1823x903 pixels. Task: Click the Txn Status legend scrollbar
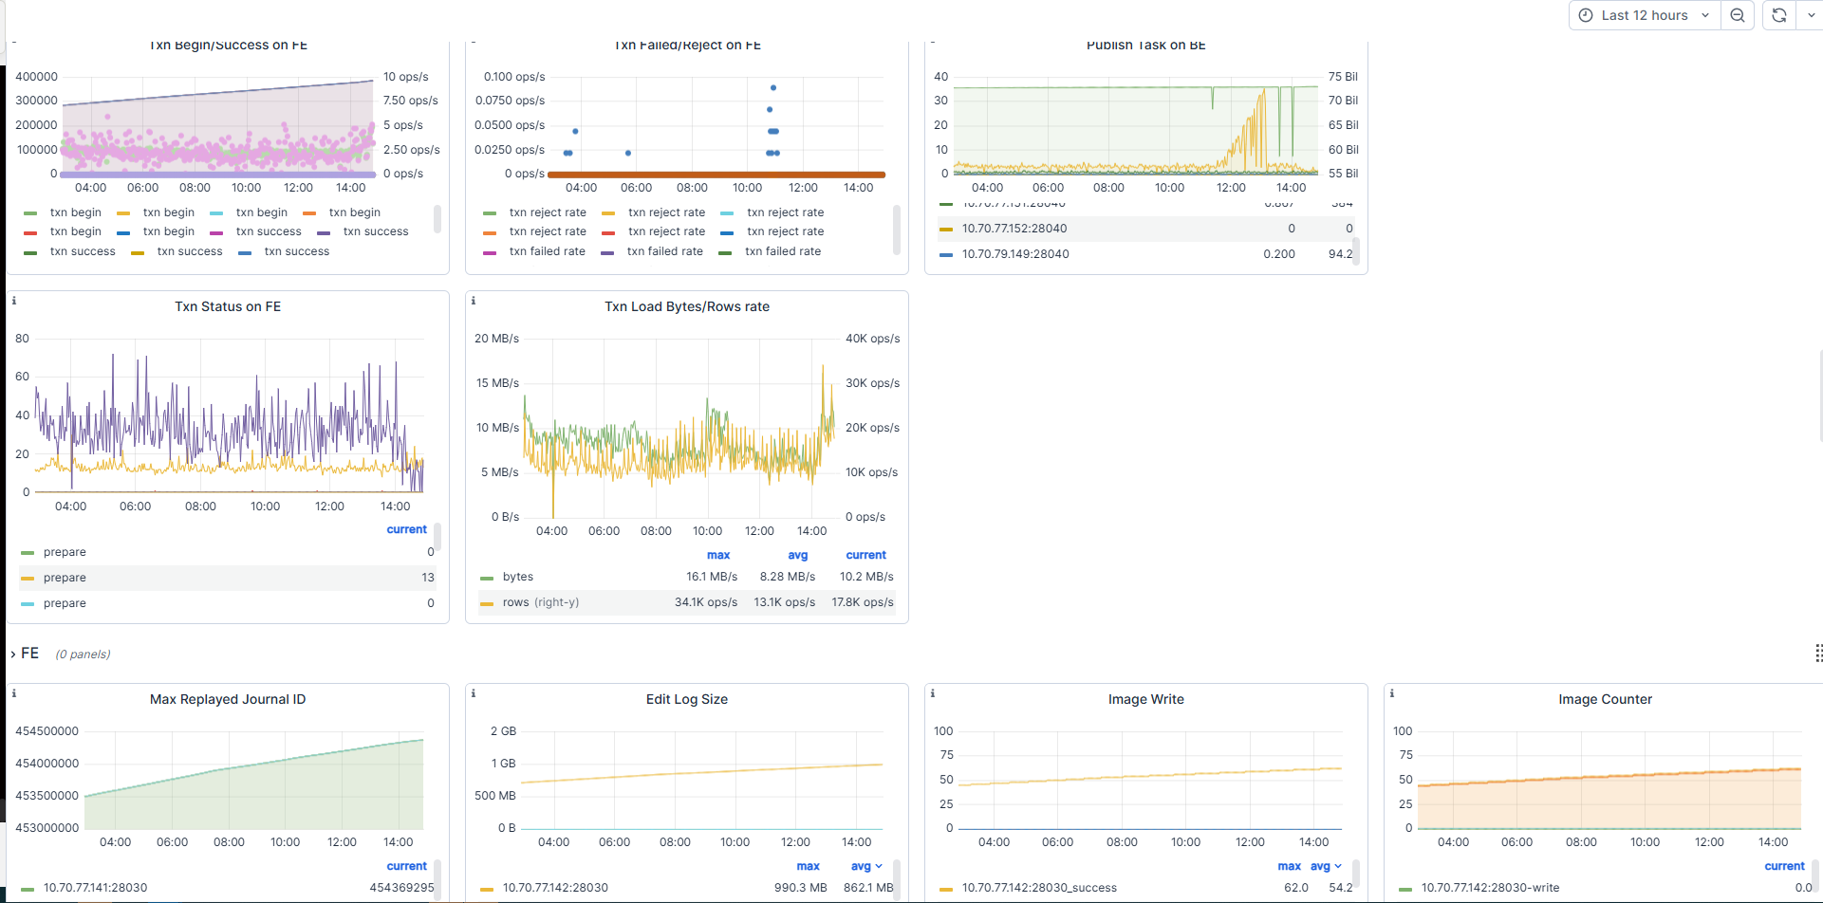click(x=437, y=537)
